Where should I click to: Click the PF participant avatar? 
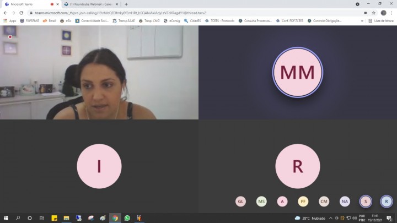tap(303, 202)
